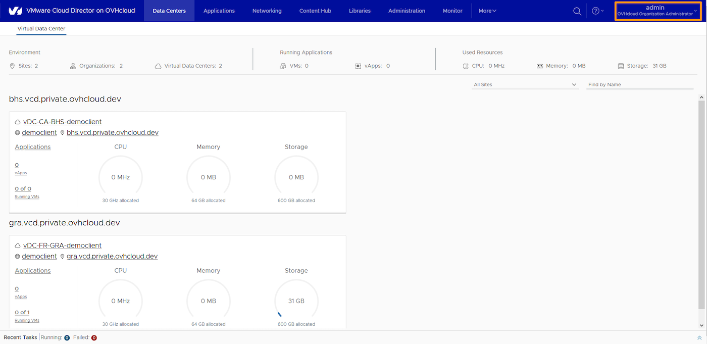Screen dimensions: 707x344
Task: Expand the admin user account menu
Action: pyautogui.click(x=658, y=11)
